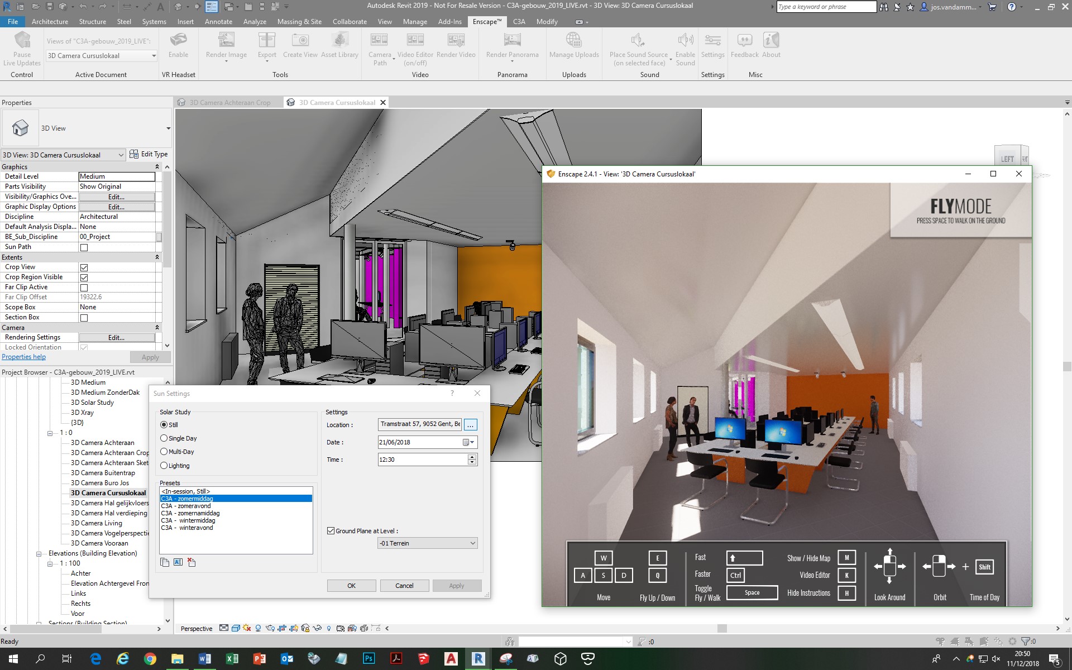Open Date picker dropdown in Sun Settings
Image resolution: width=1072 pixels, height=670 pixels.
(468, 442)
